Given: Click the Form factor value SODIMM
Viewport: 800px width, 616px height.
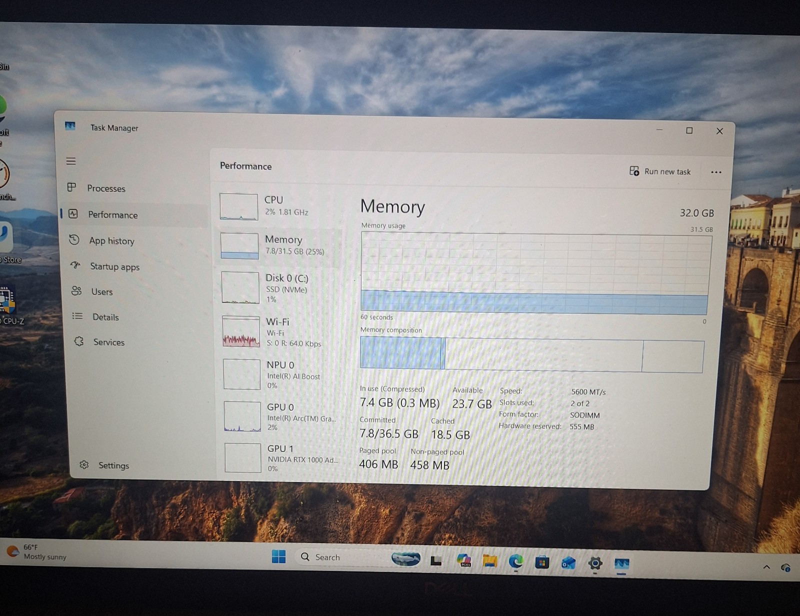Looking at the screenshot, I should pyautogui.click(x=585, y=415).
